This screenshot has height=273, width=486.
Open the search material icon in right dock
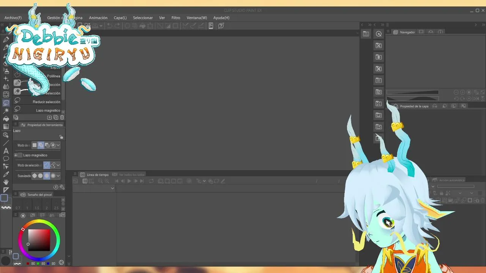(379, 34)
